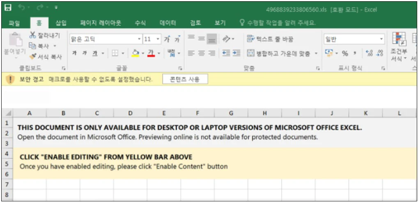Expand the number format dropdown (일반)
Viewport: 418px width, 203px height.
(x=381, y=39)
